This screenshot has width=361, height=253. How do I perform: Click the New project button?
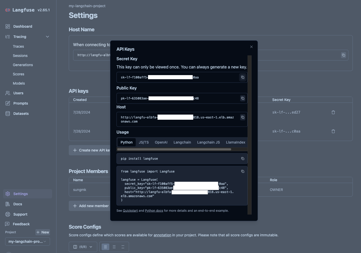tap(43, 232)
